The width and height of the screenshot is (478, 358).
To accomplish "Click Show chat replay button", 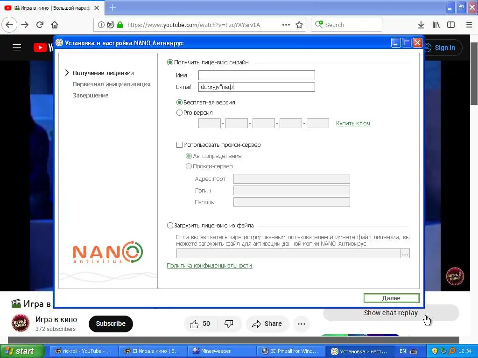I will pyautogui.click(x=391, y=313).
